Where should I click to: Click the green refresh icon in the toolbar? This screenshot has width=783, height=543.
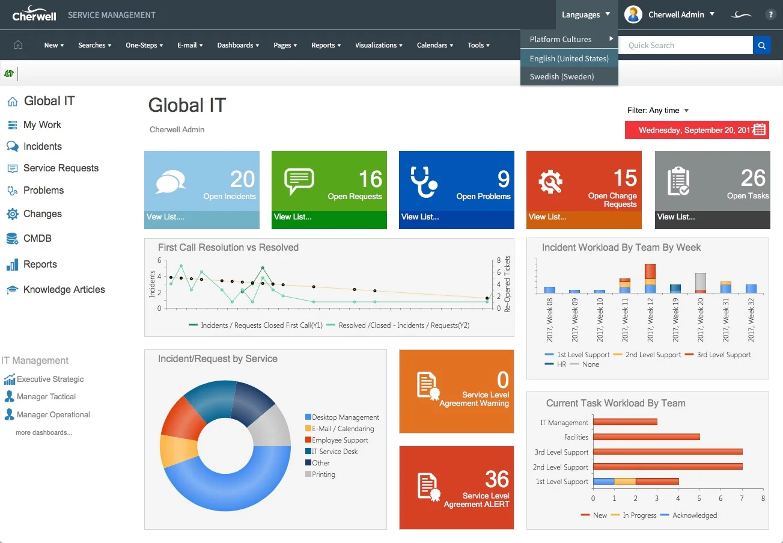[9, 73]
